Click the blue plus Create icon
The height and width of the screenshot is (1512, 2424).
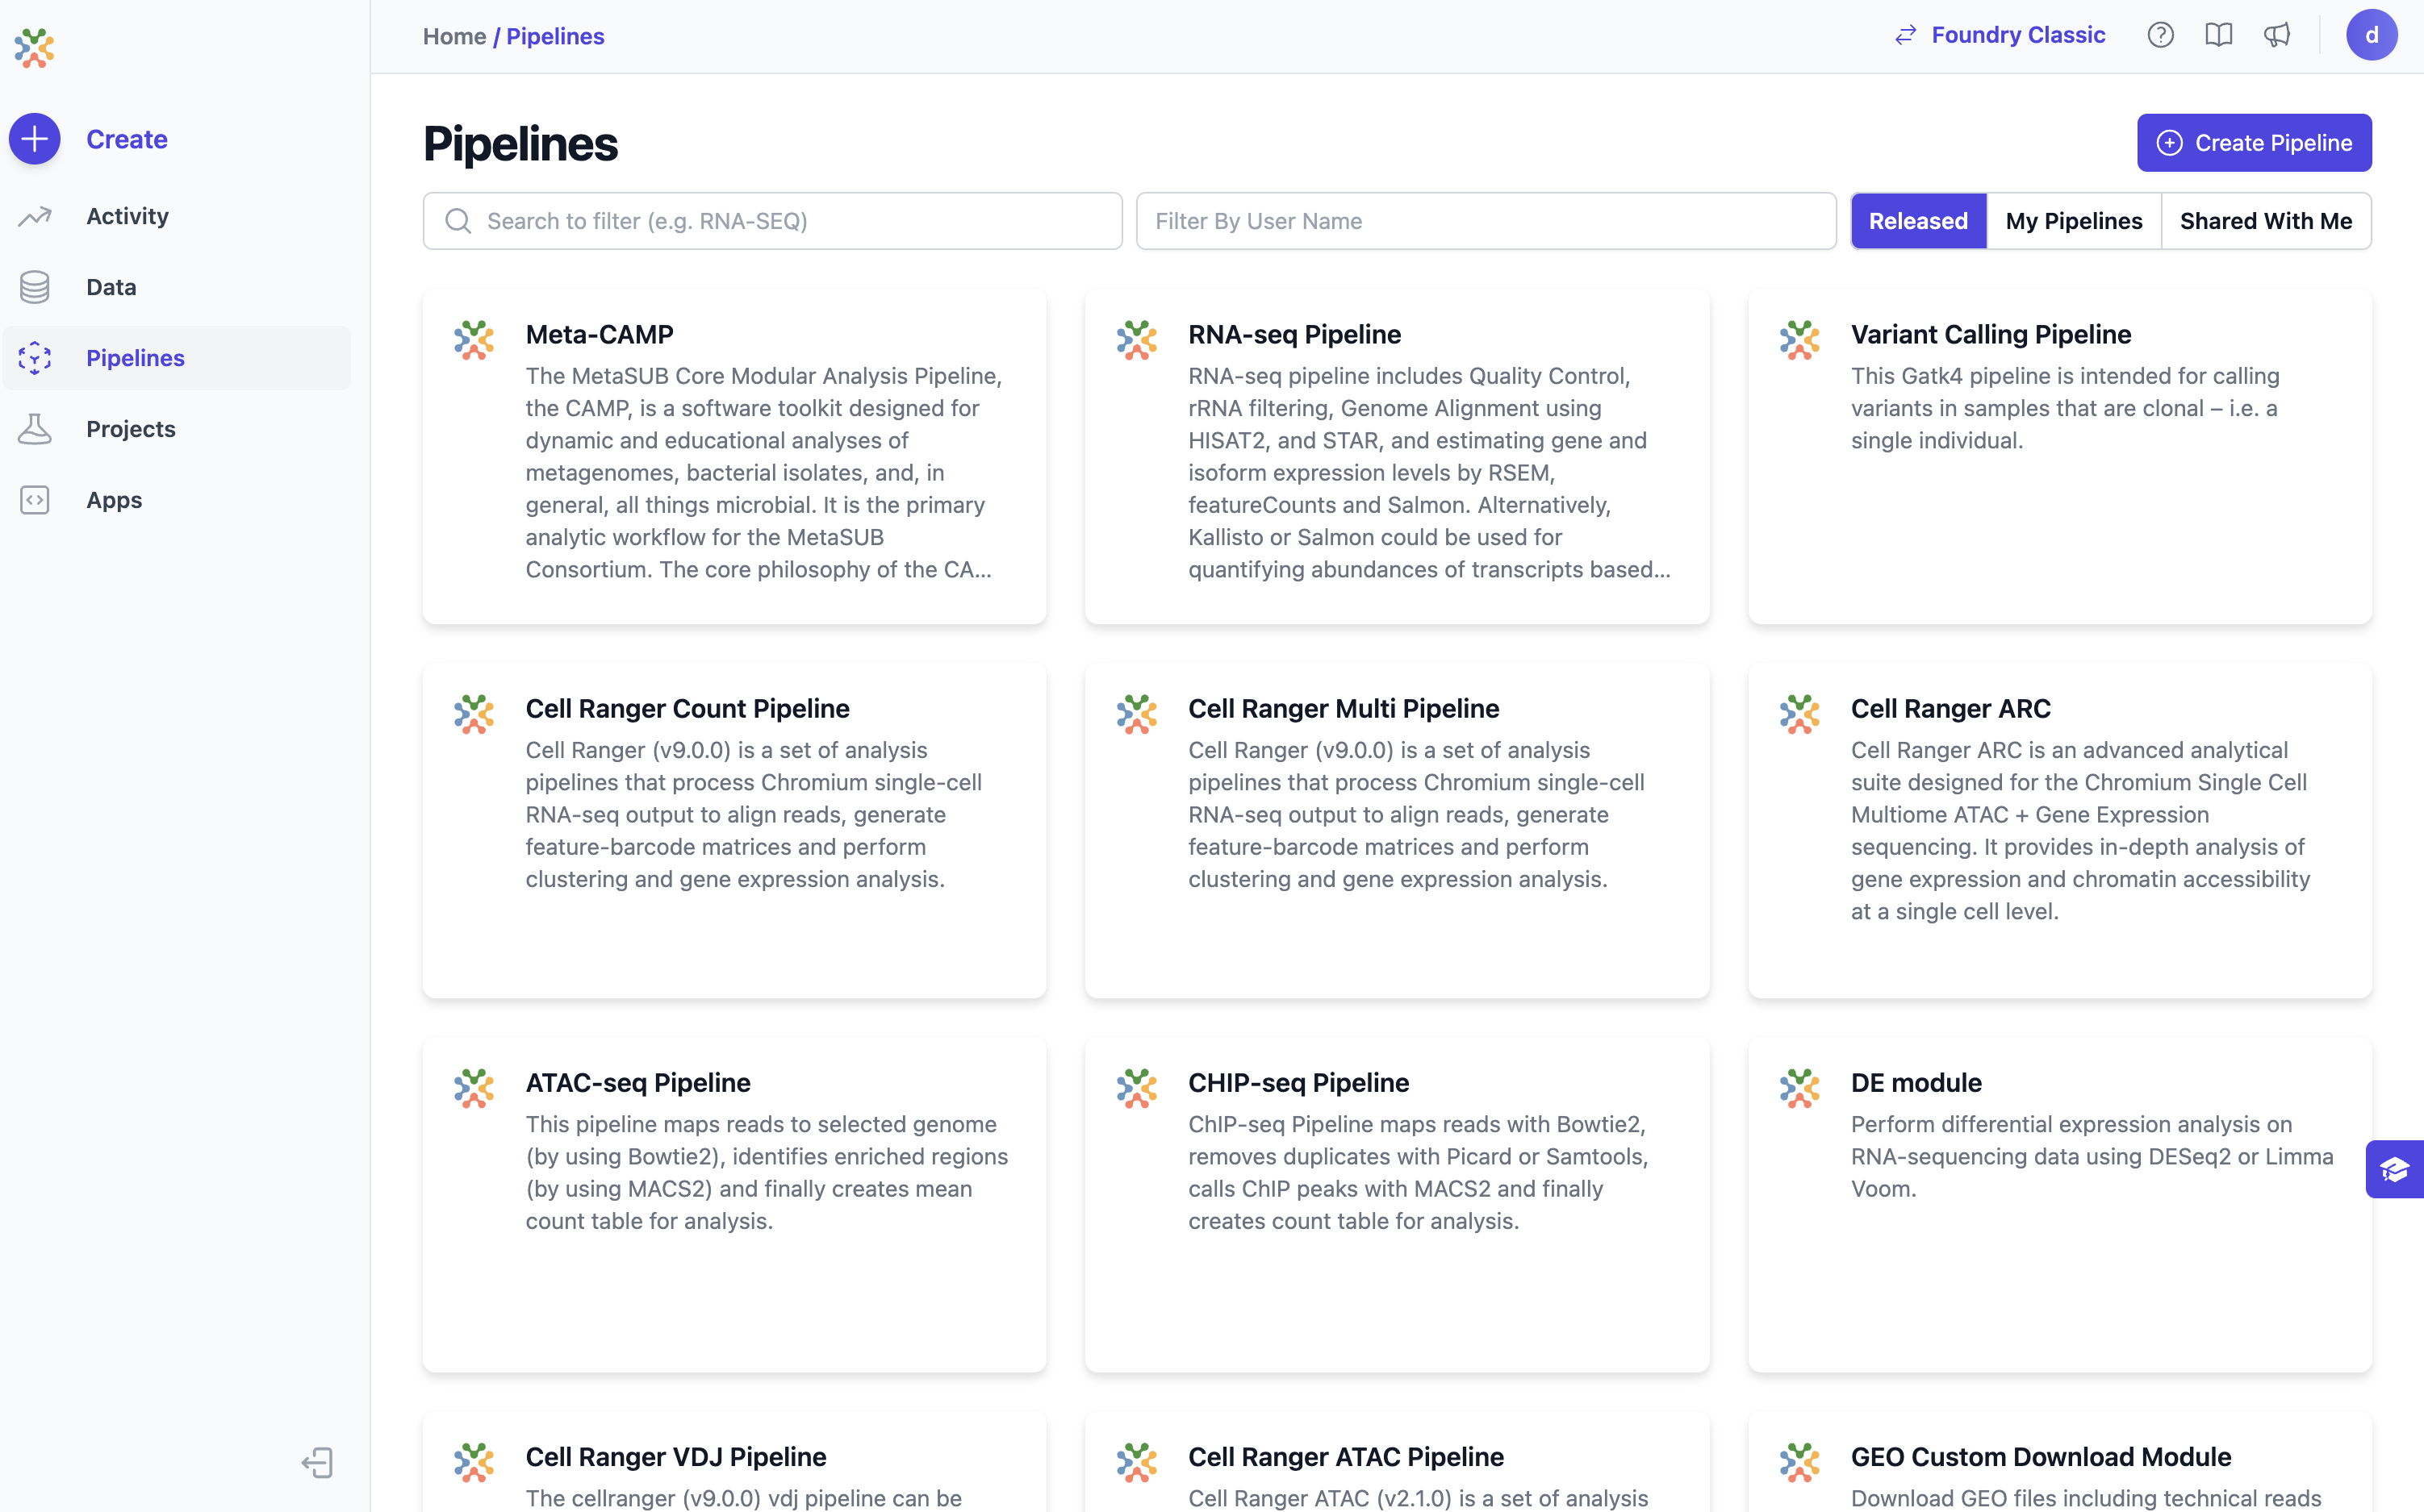tap(35, 139)
